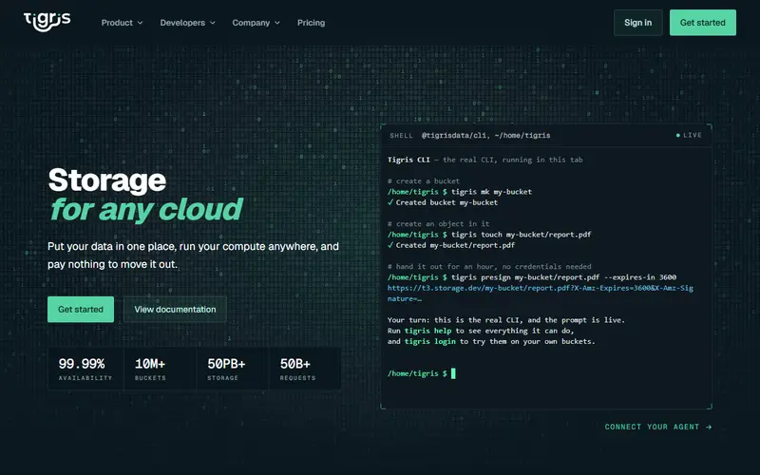Screen dimensions: 760x475
Task: Click the 50B+ requests stat
Action: point(304,369)
